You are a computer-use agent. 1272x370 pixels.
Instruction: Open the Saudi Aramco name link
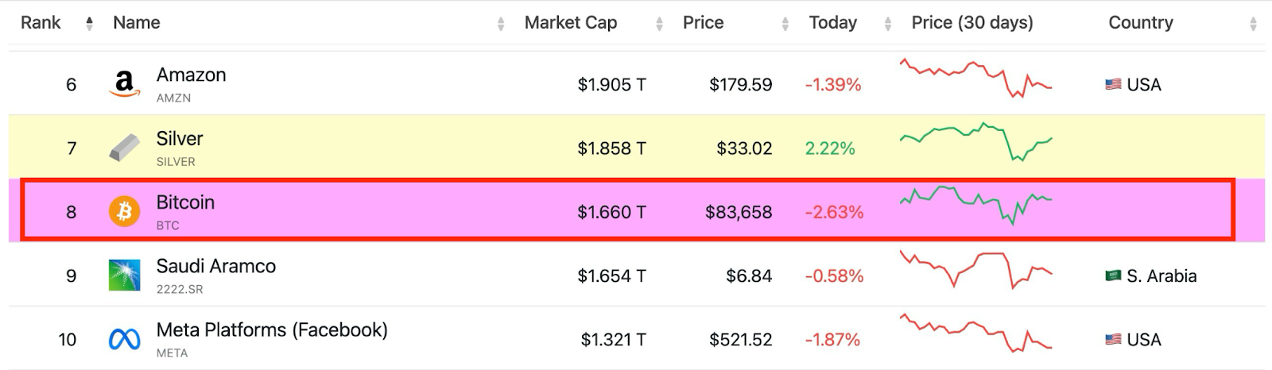pos(215,266)
